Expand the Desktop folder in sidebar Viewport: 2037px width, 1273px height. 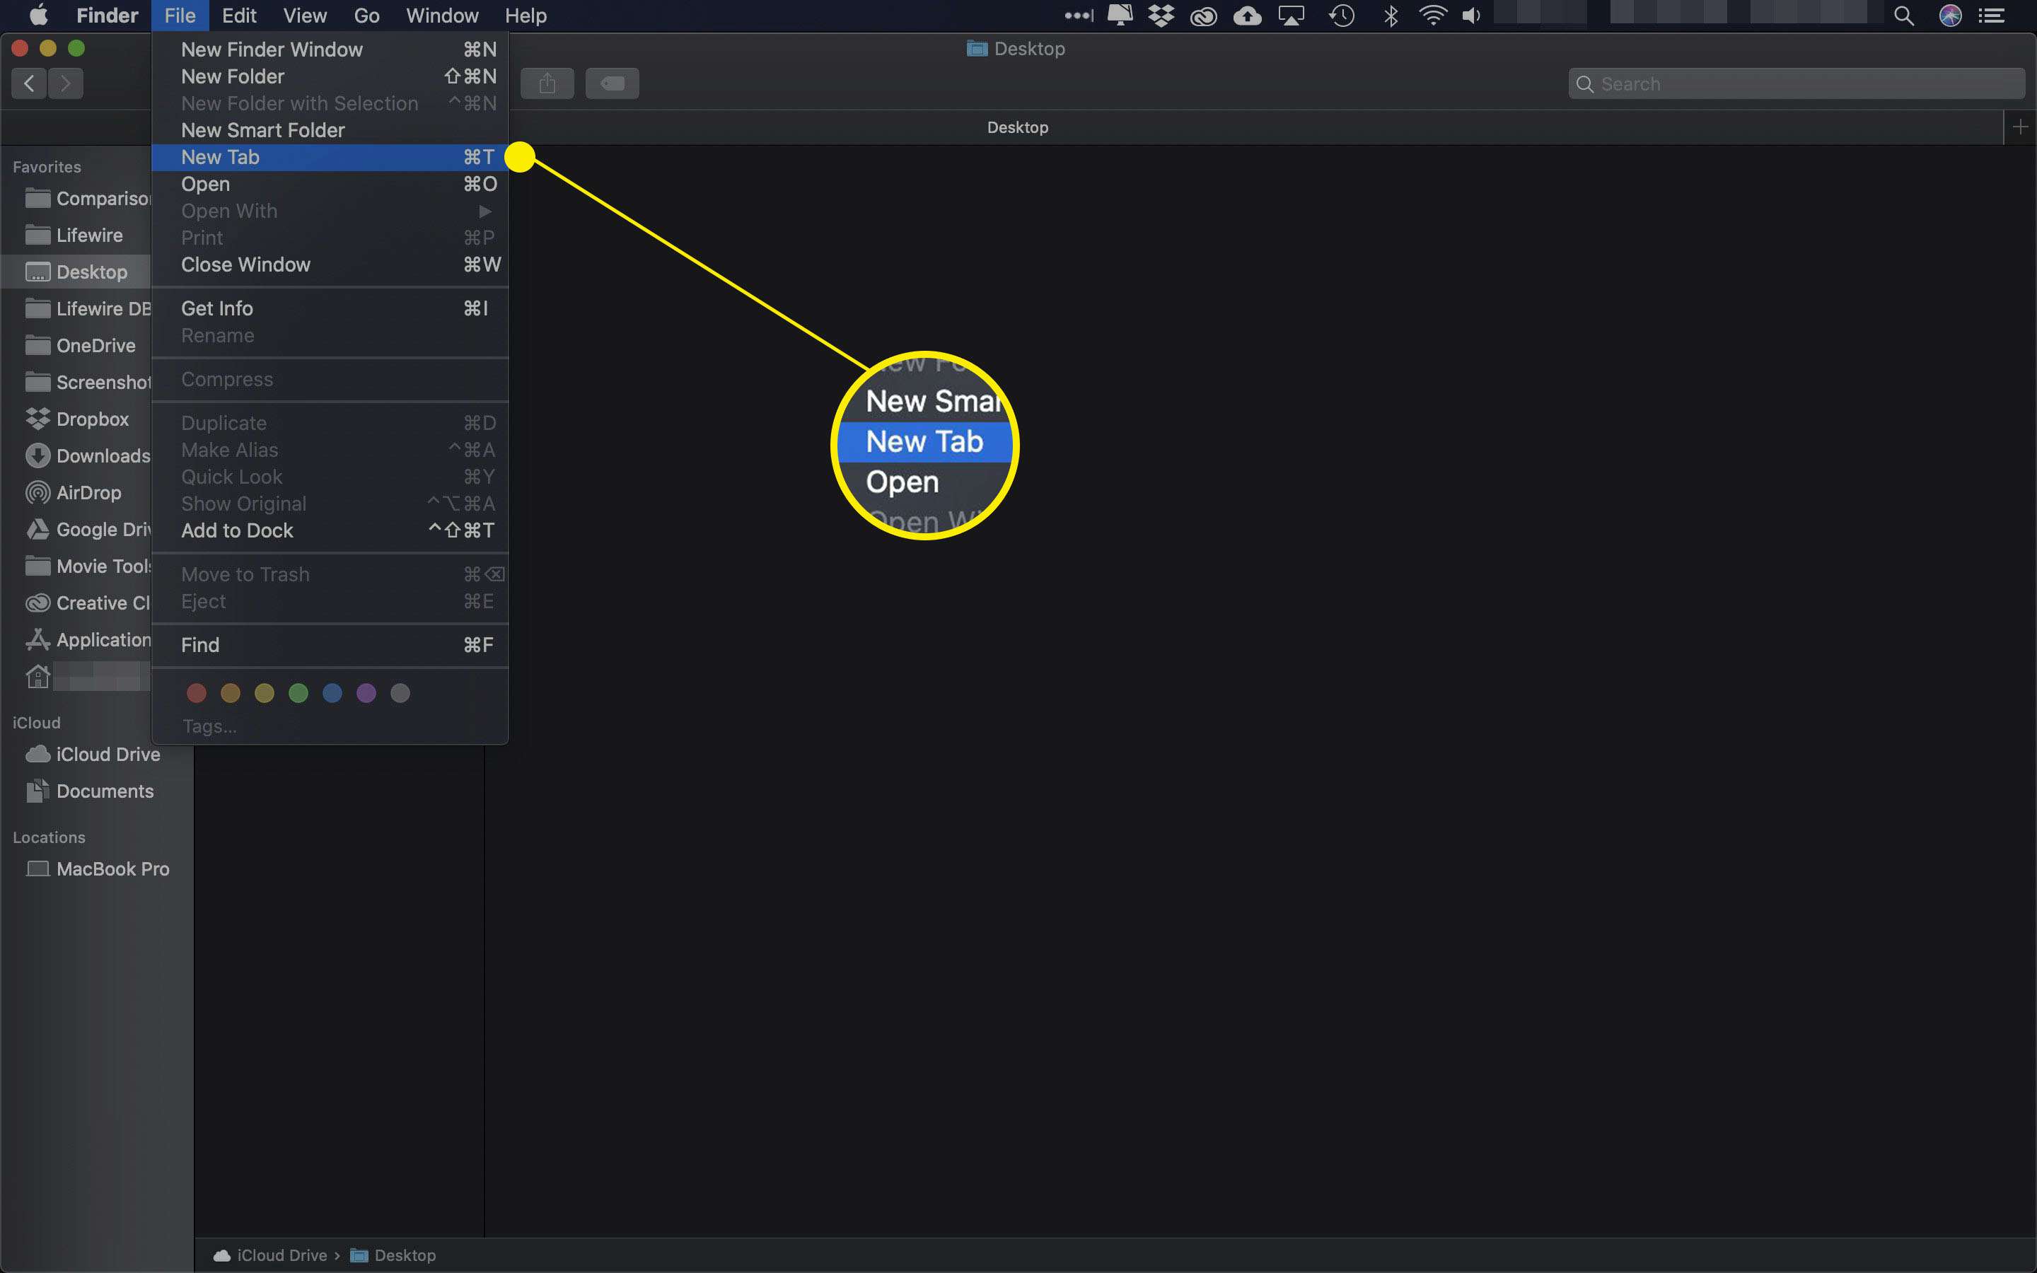tap(91, 272)
